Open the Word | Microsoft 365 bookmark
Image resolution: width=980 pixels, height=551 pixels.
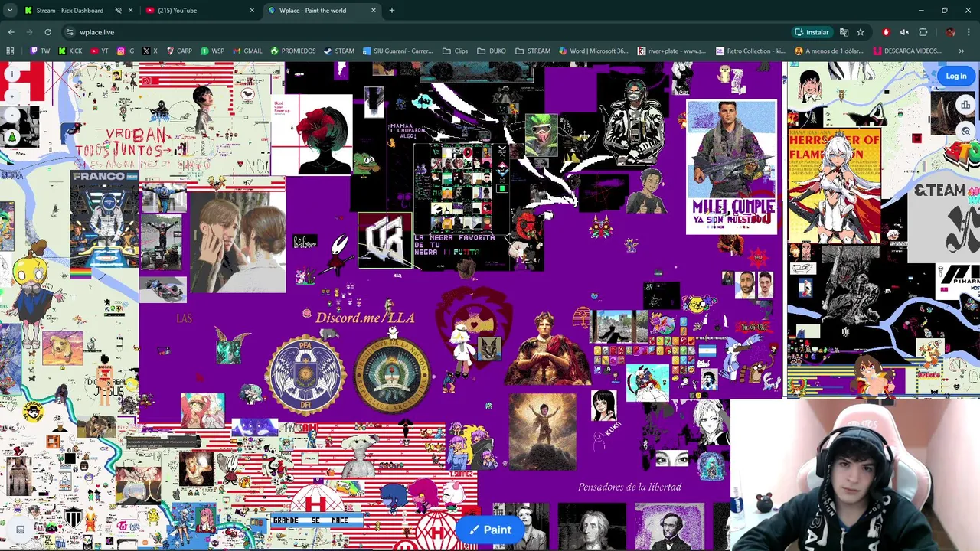click(593, 51)
